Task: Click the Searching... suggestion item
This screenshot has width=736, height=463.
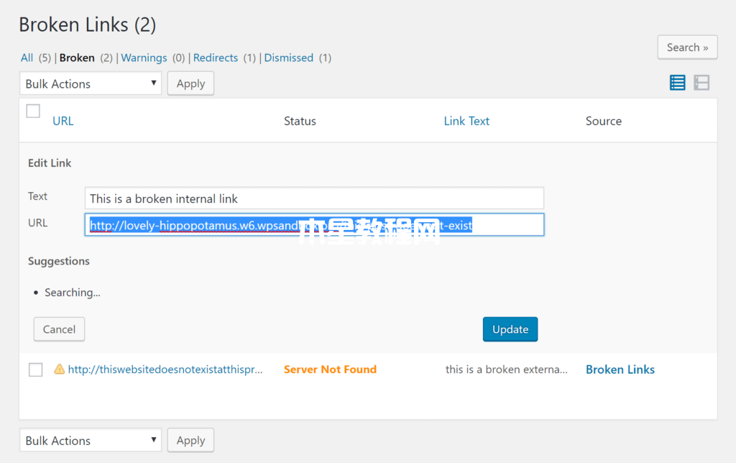Action: pyautogui.click(x=73, y=293)
